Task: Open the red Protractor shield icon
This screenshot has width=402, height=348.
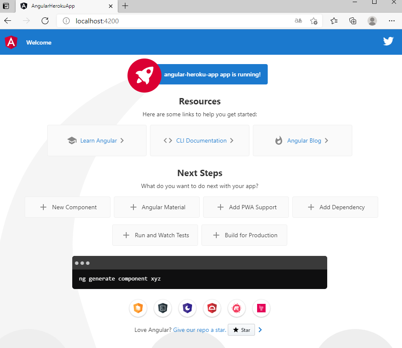Action: 212,308
